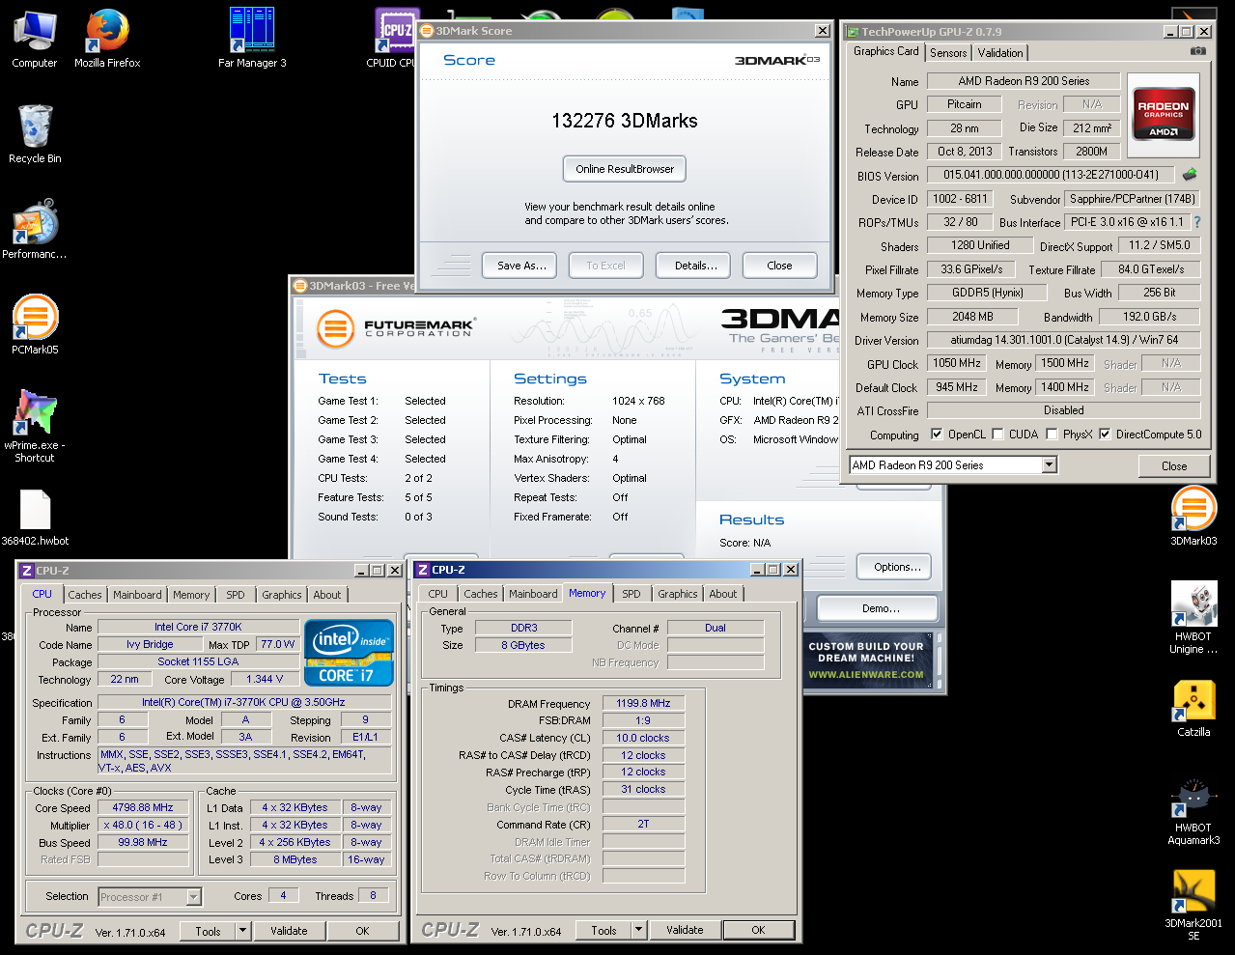The image size is (1235, 955).
Task: Launch HWBOT Unigine shortcut
Action: pyautogui.click(x=1193, y=618)
